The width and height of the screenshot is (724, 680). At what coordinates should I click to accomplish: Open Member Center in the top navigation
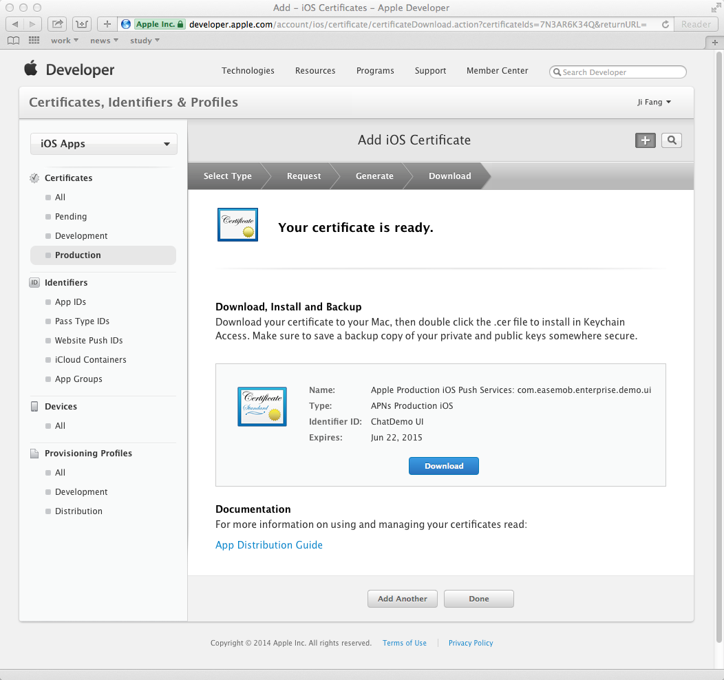pyautogui.click(x=498, y=71)
